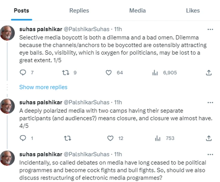Open more options on 4/5 post

pyautogui.click(x=210, y=102)
